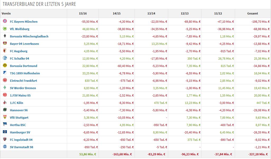
Task: Click the Eintracht Frankfurt crest icon
Action: tap(5, 80)
